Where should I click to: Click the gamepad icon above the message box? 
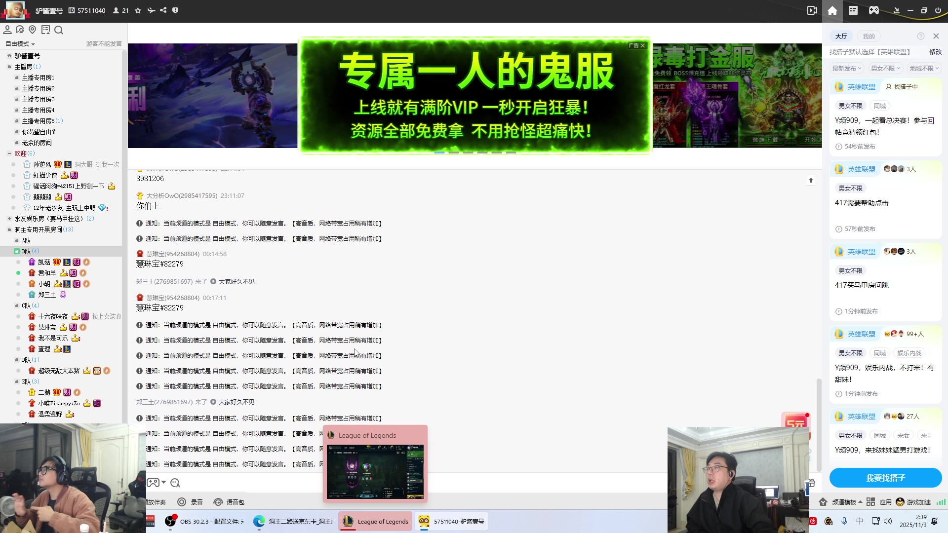click(154, 483)
